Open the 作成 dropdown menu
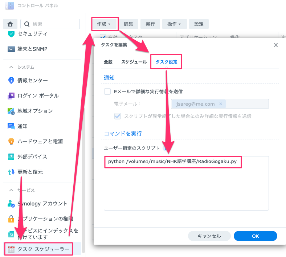The width and height of the screenshot is (286, 257). (x=105, y=24)
